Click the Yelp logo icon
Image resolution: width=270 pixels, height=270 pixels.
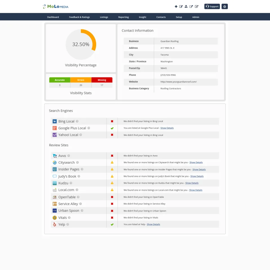click(55, 224)
